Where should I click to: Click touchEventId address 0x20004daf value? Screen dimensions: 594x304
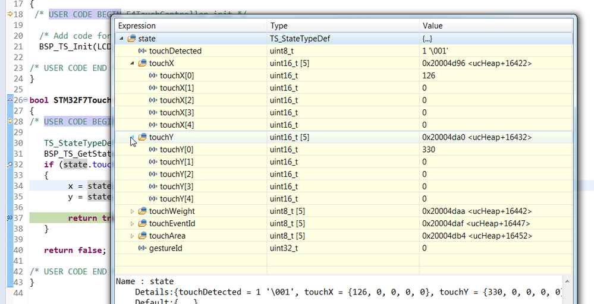pos(476,223)
